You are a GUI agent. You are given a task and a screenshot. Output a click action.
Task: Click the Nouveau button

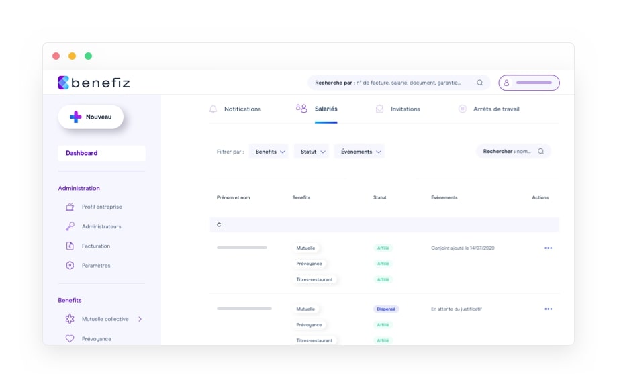click(91, 116)
